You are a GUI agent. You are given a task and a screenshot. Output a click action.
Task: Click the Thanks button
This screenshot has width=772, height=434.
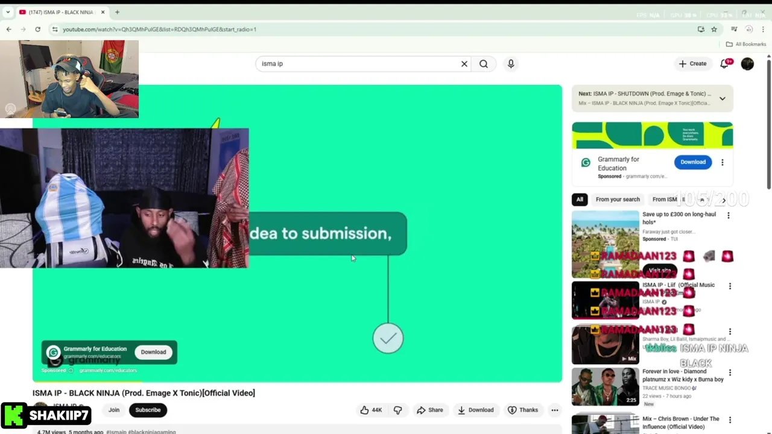523,410
